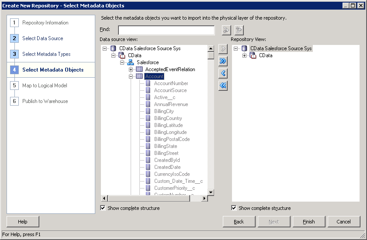Open step 5 Map to Logical Model
Image resolution: width=367 pixels, height=240 pixels.
45,86
